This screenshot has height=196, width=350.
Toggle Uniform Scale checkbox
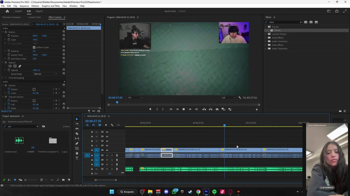coord(34,47)
